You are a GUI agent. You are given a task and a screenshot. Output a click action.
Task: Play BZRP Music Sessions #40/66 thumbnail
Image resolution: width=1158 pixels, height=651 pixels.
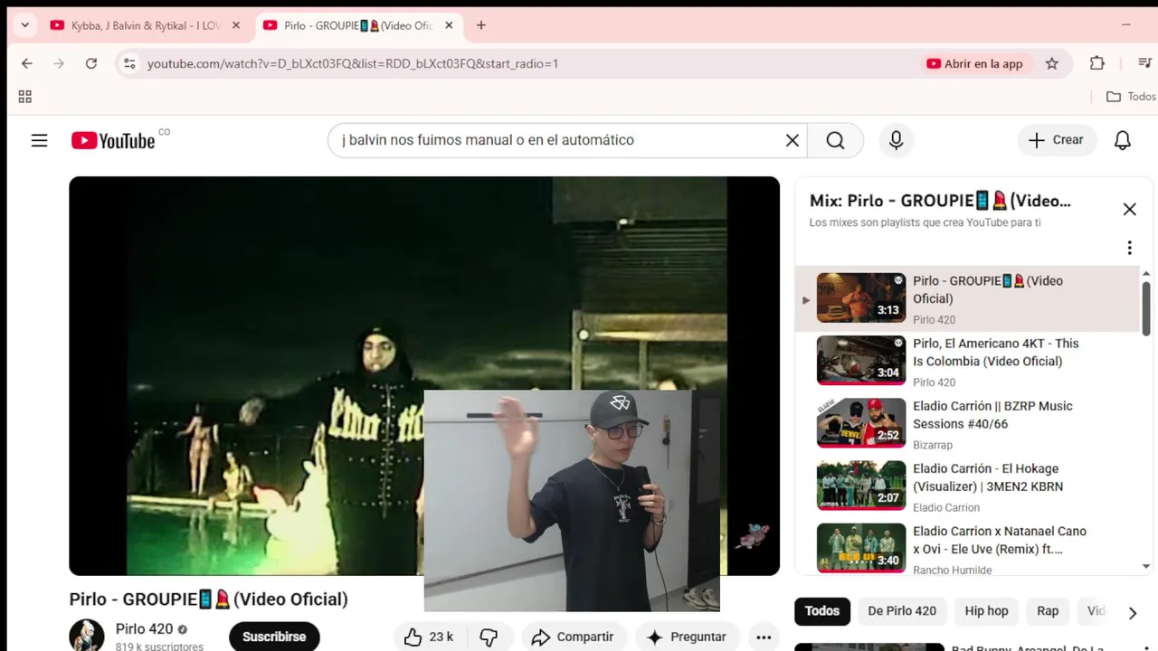click(860, 422)
